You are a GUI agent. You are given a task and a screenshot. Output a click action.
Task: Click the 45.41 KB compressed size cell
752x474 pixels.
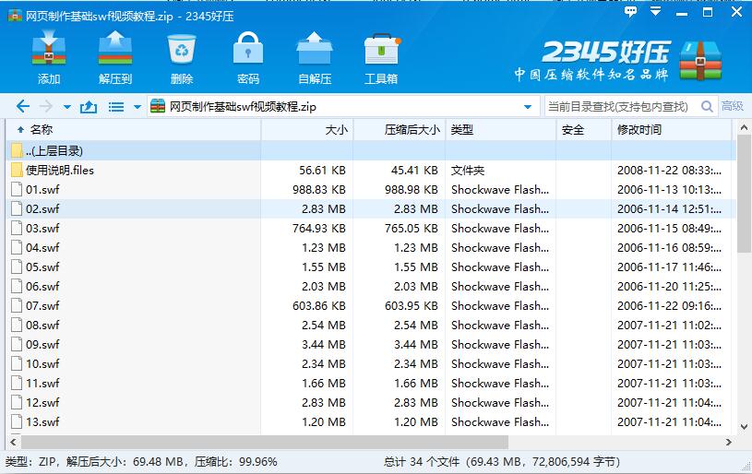(414, 170)
